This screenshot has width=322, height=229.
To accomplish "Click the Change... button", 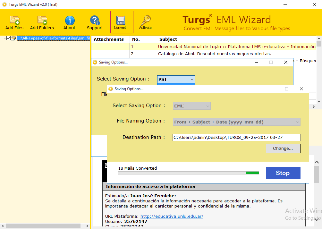I will click(283, 148).
